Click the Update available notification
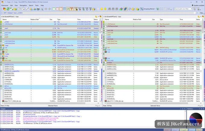This screenshot has height=131, width=205. 198,5
